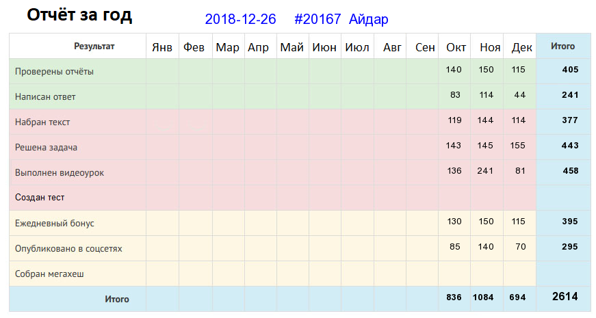The height and width of the screenshot is (318, 596).
Task: Open the 2018-12-26 date link
Action: tap(240, 19)
